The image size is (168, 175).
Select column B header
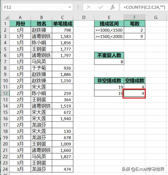click(x=42, y=17)
